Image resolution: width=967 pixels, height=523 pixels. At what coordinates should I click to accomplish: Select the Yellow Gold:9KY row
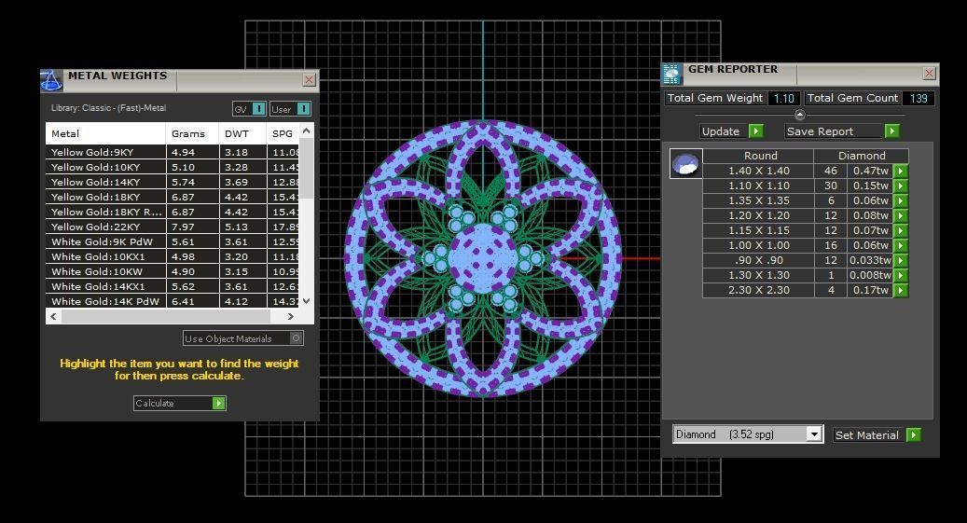coord(173,152)
